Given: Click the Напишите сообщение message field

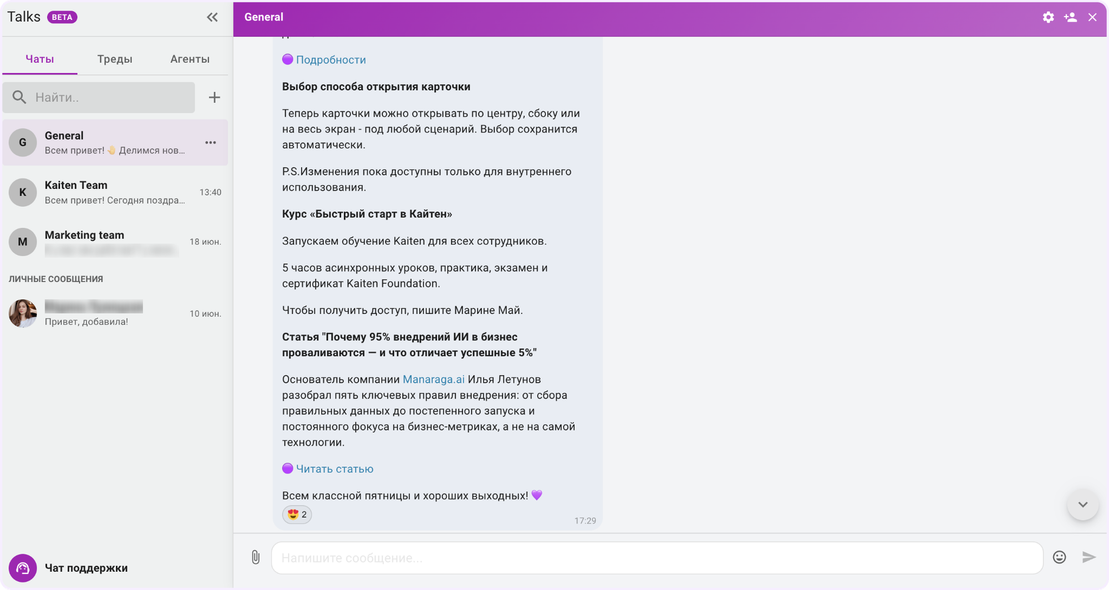Looking at the screenshot, I should (x=657, y=558).
